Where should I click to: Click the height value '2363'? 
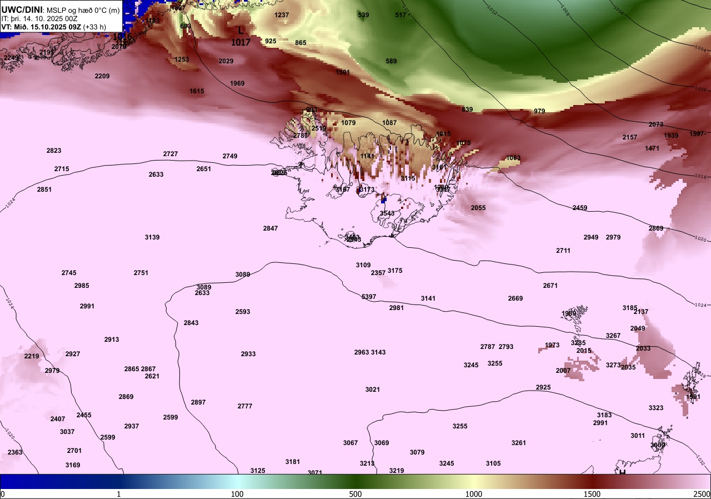coord(15,452)
